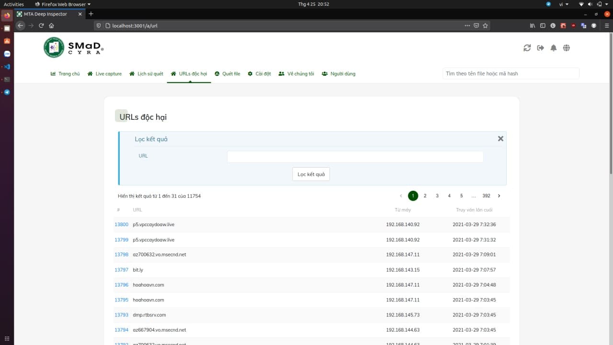The height and width of the screenshot is (345, 613).
Task: Go to pagination page 4
Action: 449,195
